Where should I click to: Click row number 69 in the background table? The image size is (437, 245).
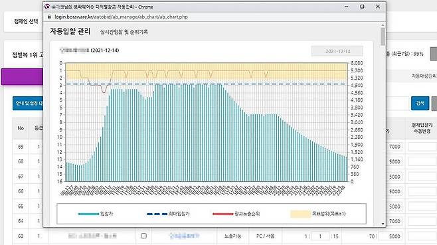21,147
